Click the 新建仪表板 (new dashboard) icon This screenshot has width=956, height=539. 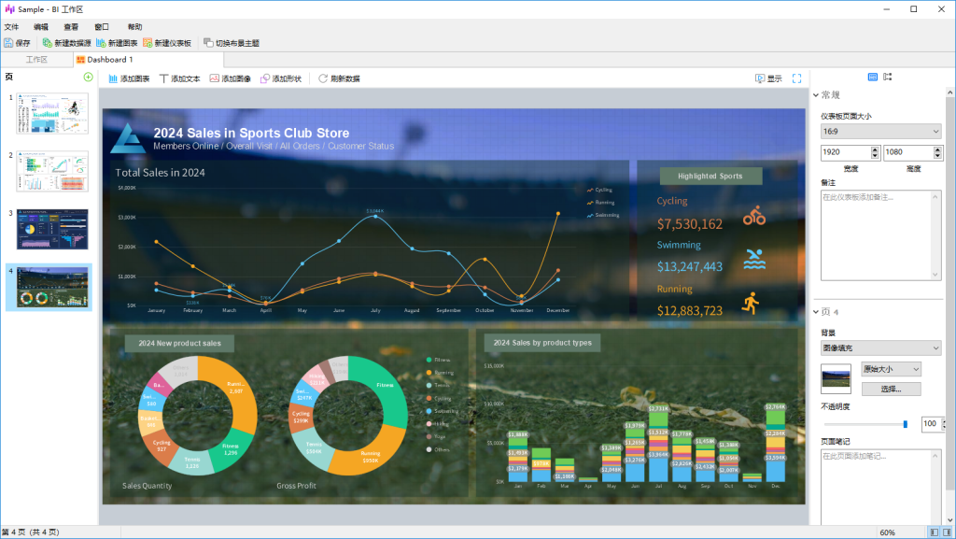[x=148, y=43]
